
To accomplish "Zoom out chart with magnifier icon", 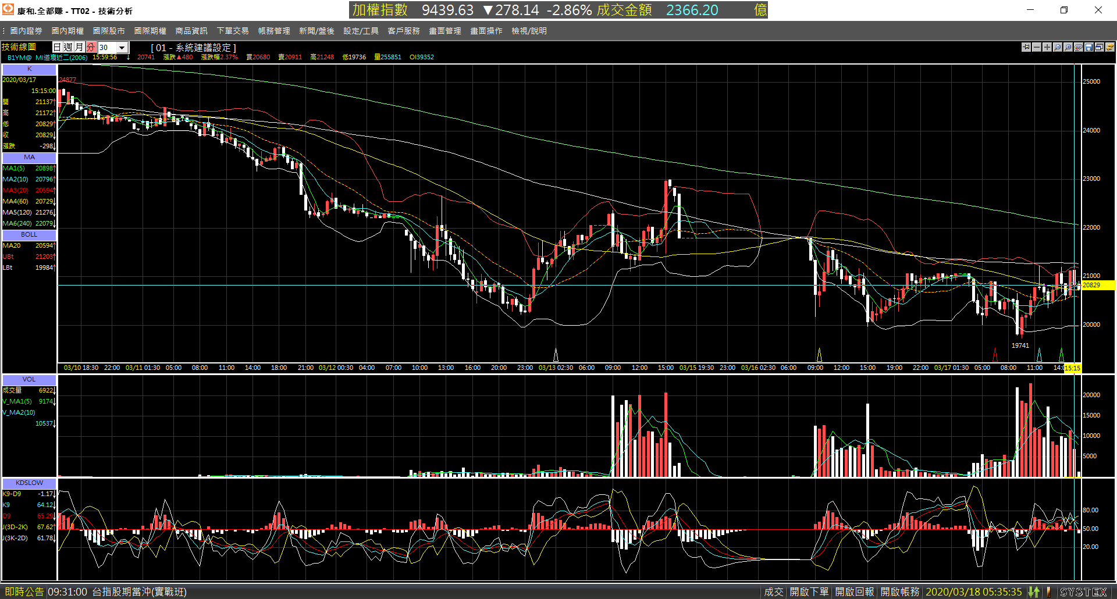I will tap(1058, 47).
